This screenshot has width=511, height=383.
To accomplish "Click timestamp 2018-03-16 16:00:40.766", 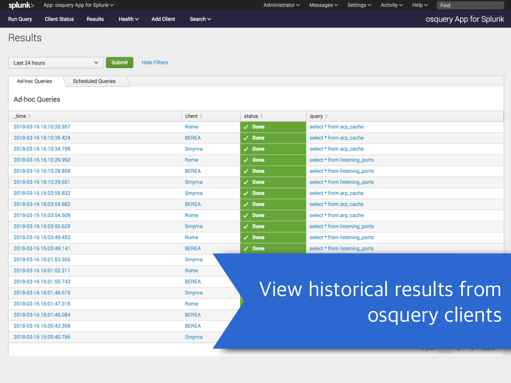I will tap(42, 337).
